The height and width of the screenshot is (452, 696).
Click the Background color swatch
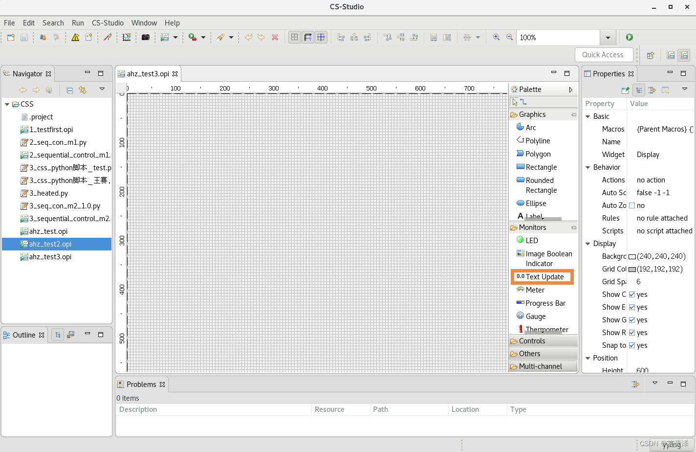coord(632,256)
